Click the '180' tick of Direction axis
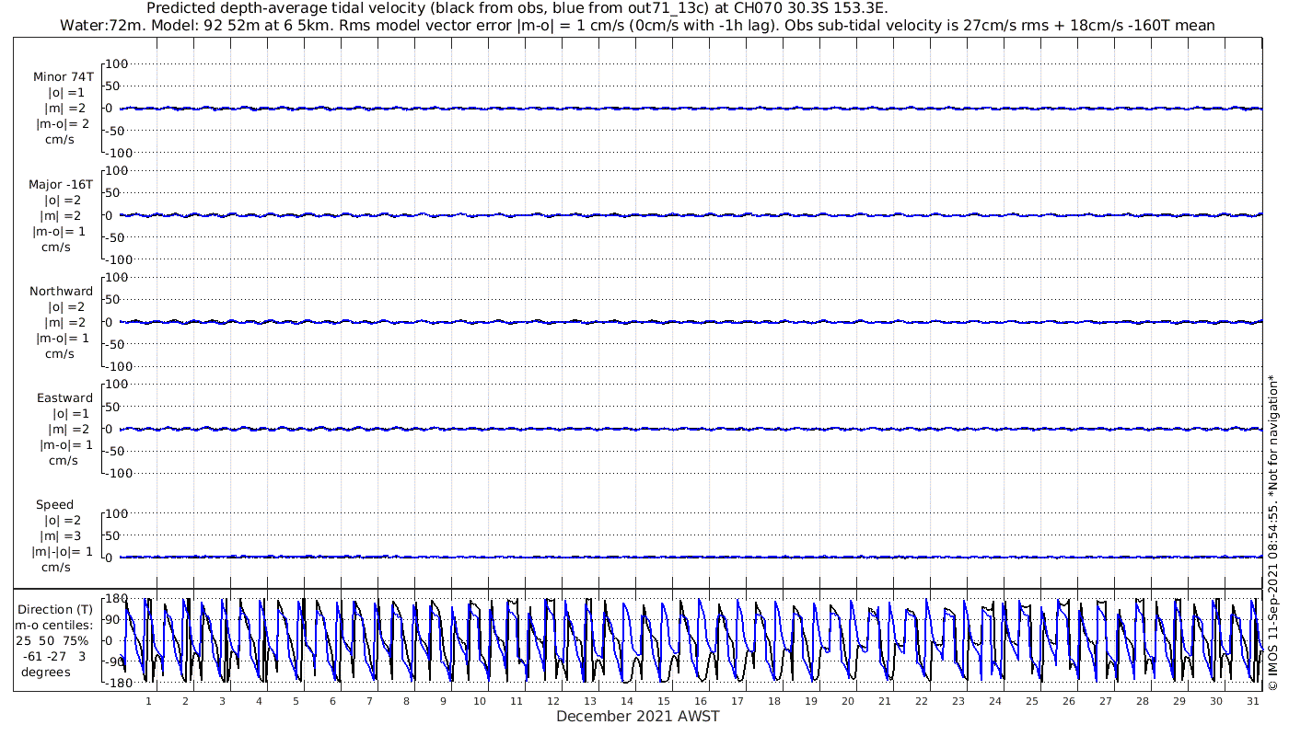 (116, 599)
